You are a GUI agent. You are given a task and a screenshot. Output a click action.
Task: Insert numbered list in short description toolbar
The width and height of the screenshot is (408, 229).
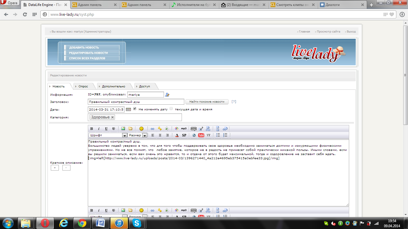pos(225,135)
